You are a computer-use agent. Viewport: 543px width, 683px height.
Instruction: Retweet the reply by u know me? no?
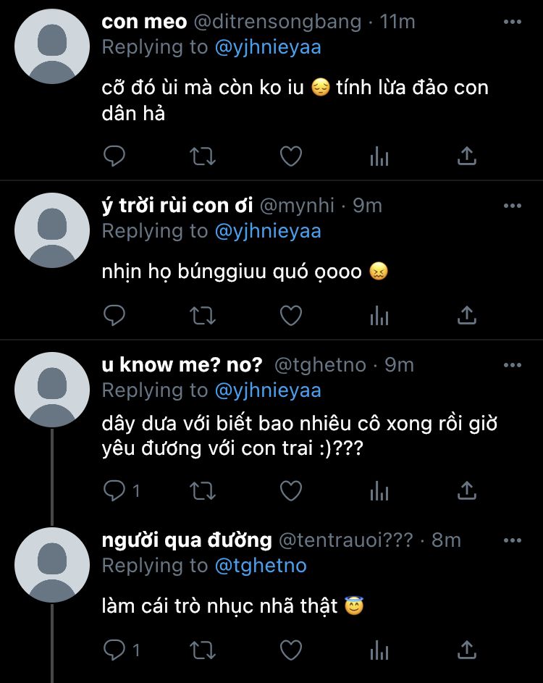[x=203, y=490]
